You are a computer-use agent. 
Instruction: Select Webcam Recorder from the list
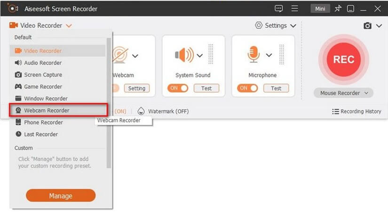pos(47,110)
